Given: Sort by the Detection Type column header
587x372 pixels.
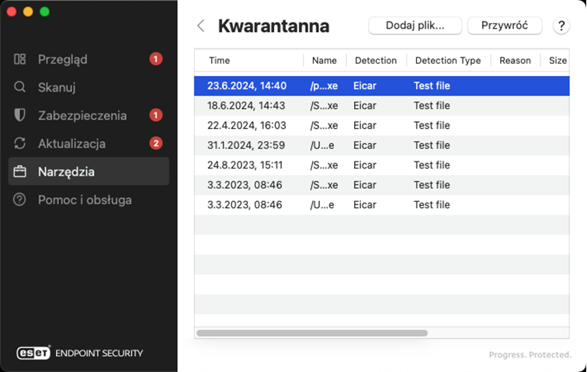Looking at the screenshot, I should pyautogui.click(x=447, y=61).
